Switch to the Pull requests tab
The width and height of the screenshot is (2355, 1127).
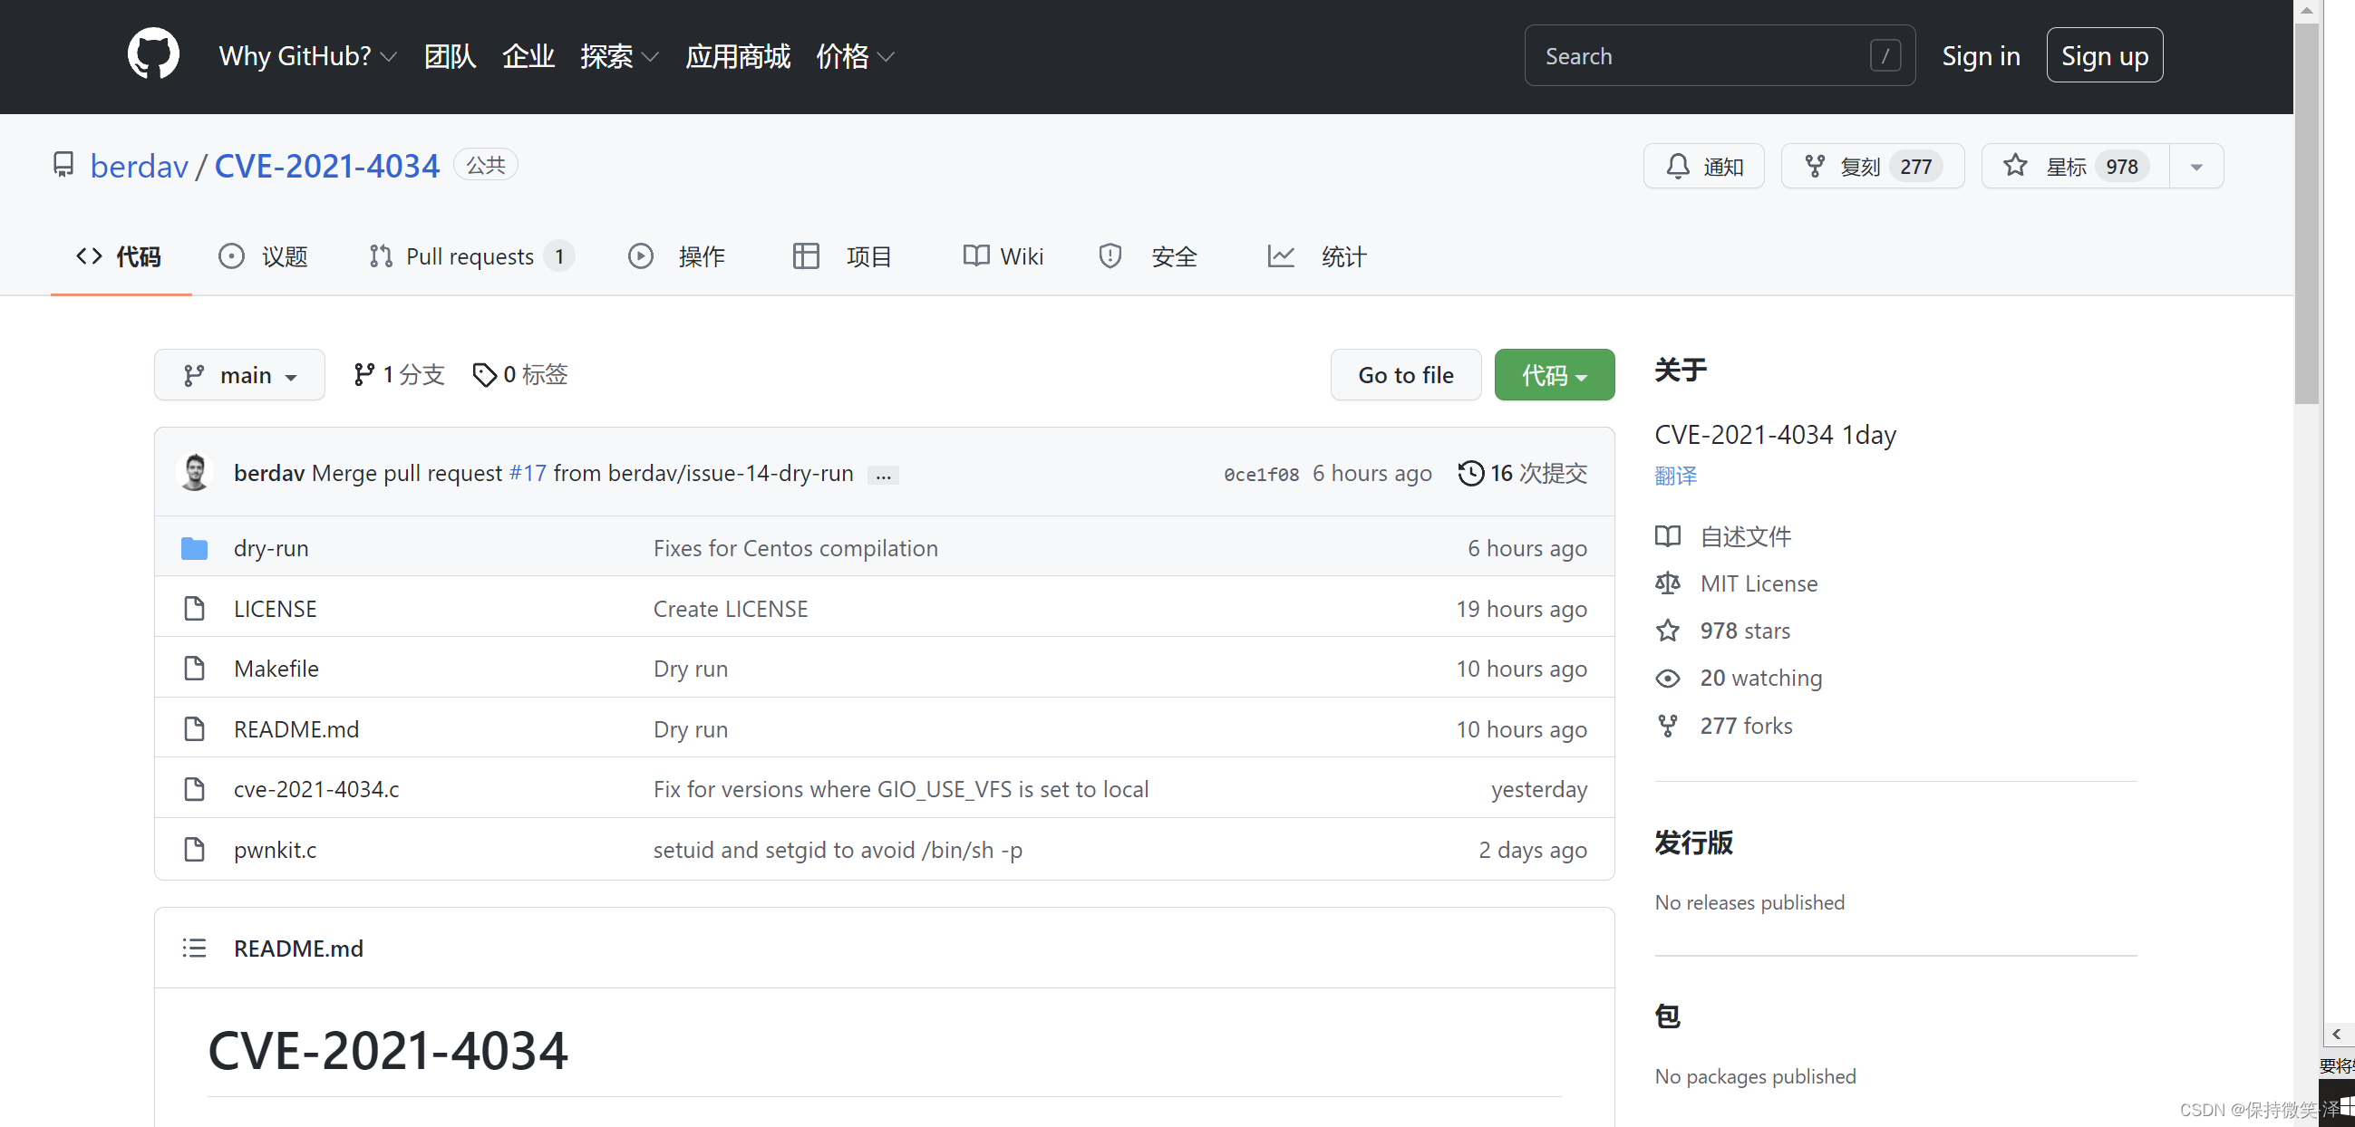point(470,257)
